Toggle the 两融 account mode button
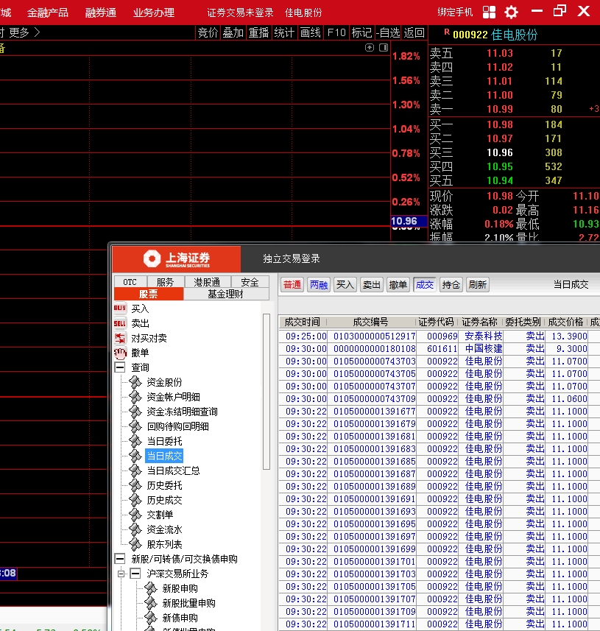Image resolution: width=600 pixels, height=631 pixels. tap(319, 285)
